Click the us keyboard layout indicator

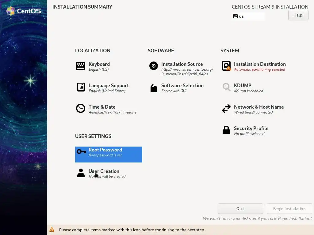tap(248, 17)
